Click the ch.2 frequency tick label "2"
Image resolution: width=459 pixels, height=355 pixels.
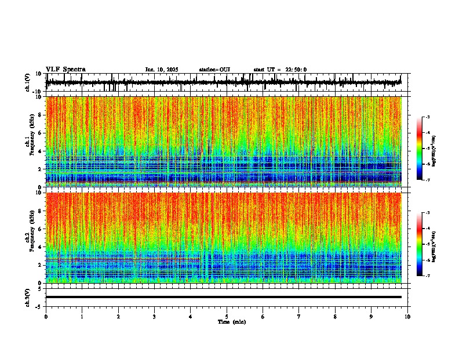pos(40,265)
